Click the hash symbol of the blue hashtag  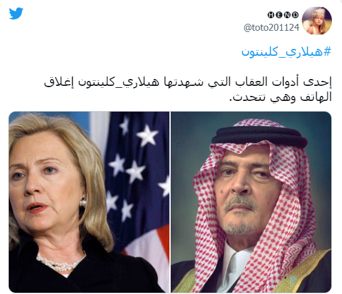[327, 51]
